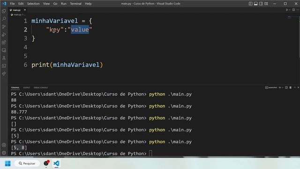Open the Manage gear icon

coord(4,153)
